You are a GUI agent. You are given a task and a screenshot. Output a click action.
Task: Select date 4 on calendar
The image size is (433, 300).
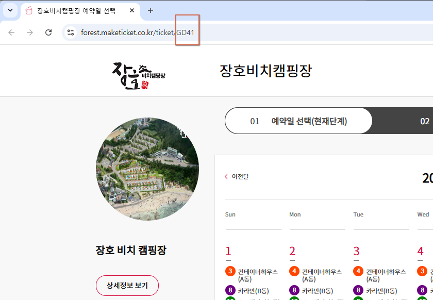(420, 251)
